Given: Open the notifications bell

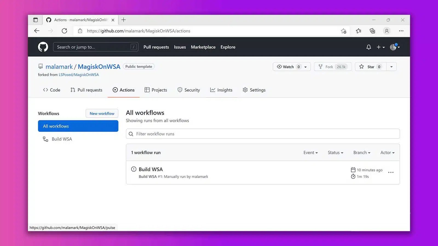Looking at the screenshot, I should 368,47.
